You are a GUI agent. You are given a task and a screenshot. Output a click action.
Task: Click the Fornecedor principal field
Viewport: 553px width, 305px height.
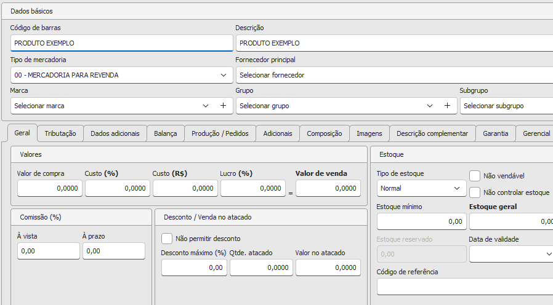coord(394,75)
